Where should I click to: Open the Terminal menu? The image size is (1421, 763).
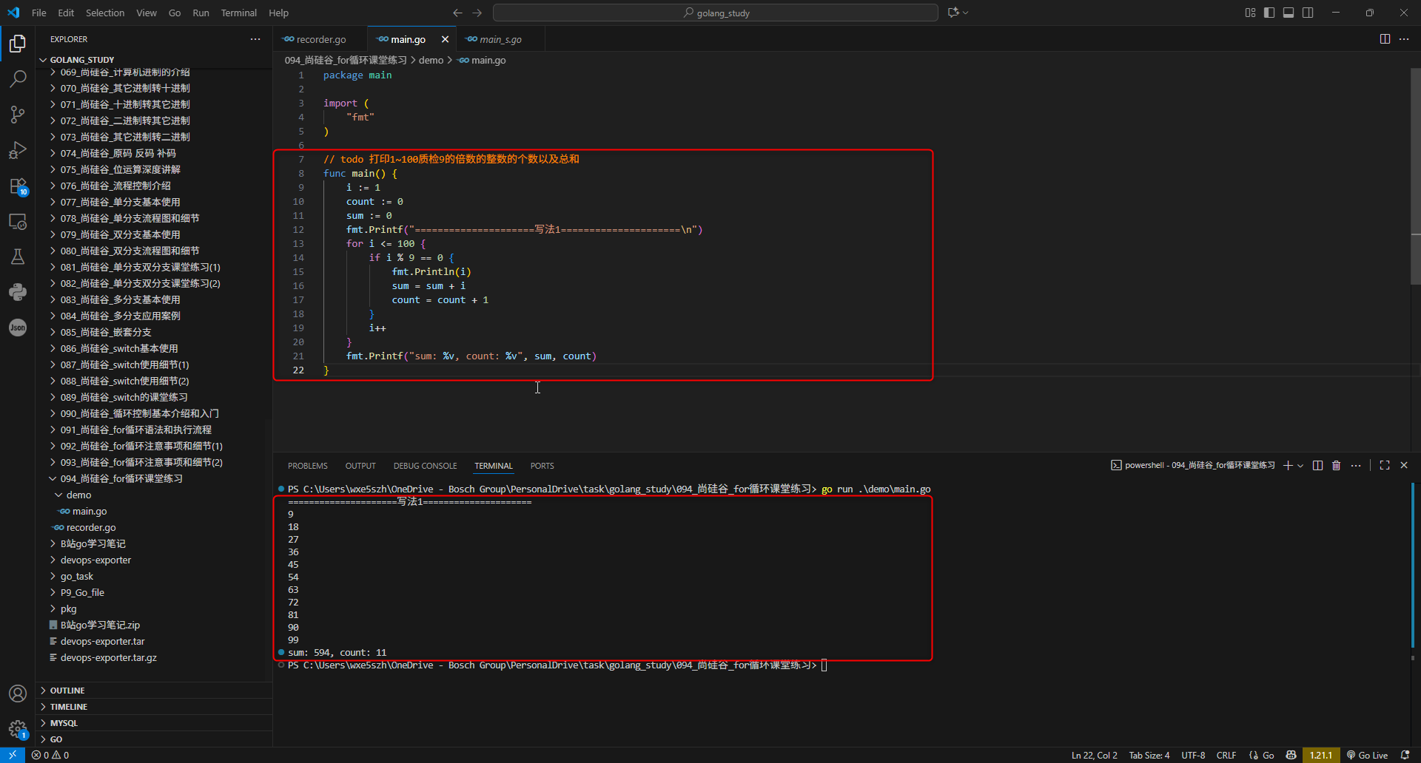coord(239,13)
